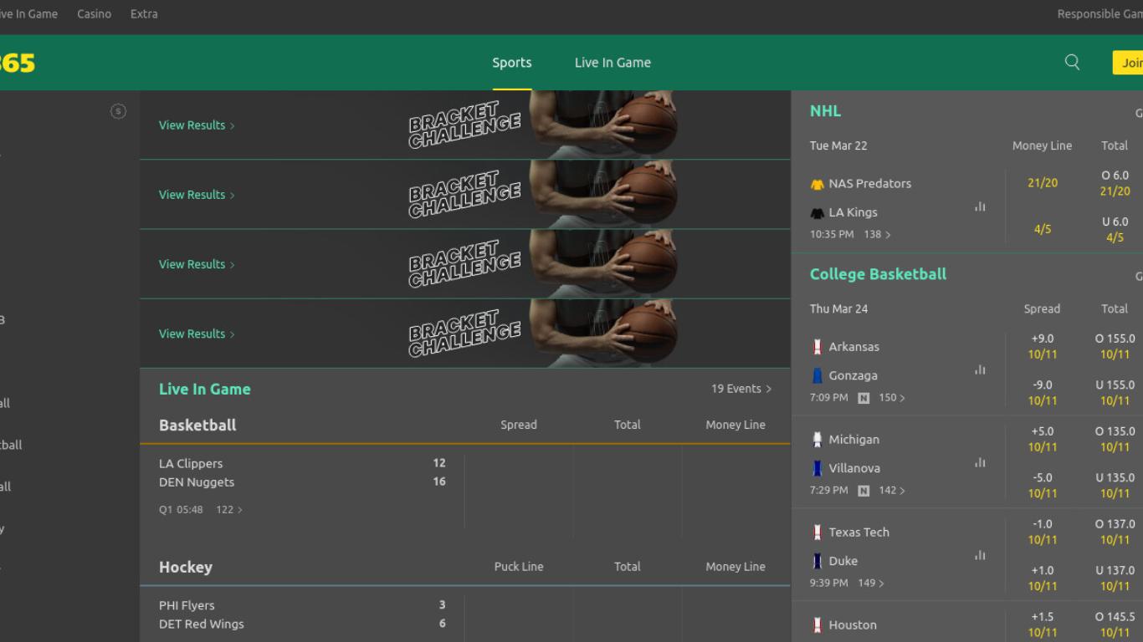
Task: Click the LA Kings team jersey icon
Action: coord(818,212)
